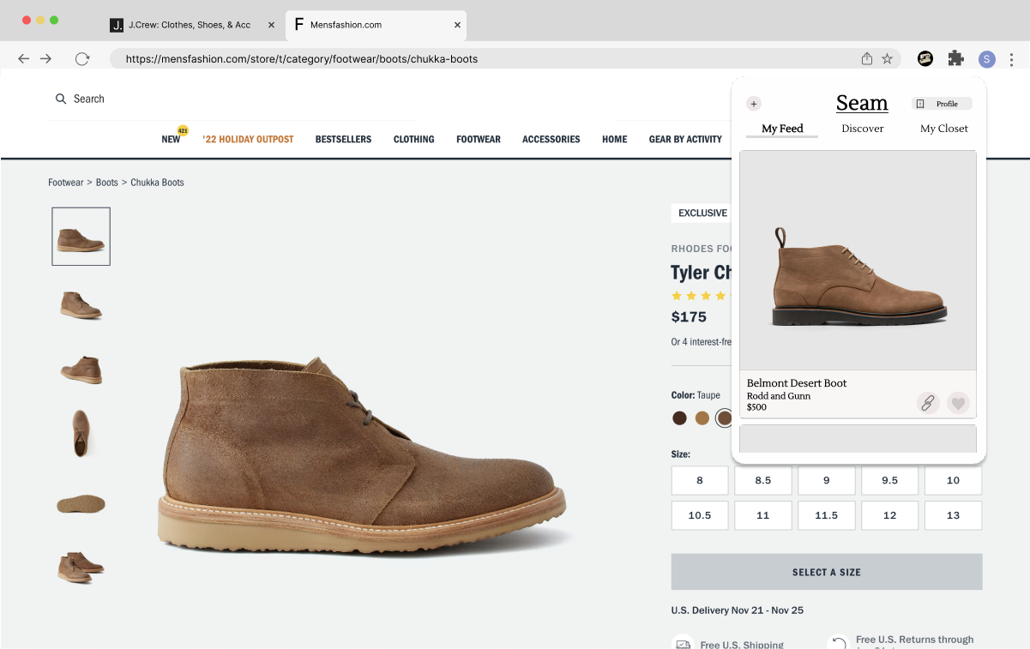The width and height of the screenshot is (1030, 649).
Task: Choose size 8.5
Action: point(763,480)
